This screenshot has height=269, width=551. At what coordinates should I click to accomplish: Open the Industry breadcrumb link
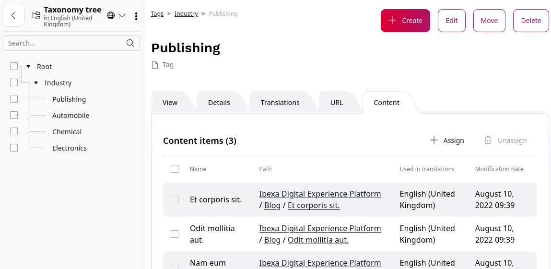point(186,14)
